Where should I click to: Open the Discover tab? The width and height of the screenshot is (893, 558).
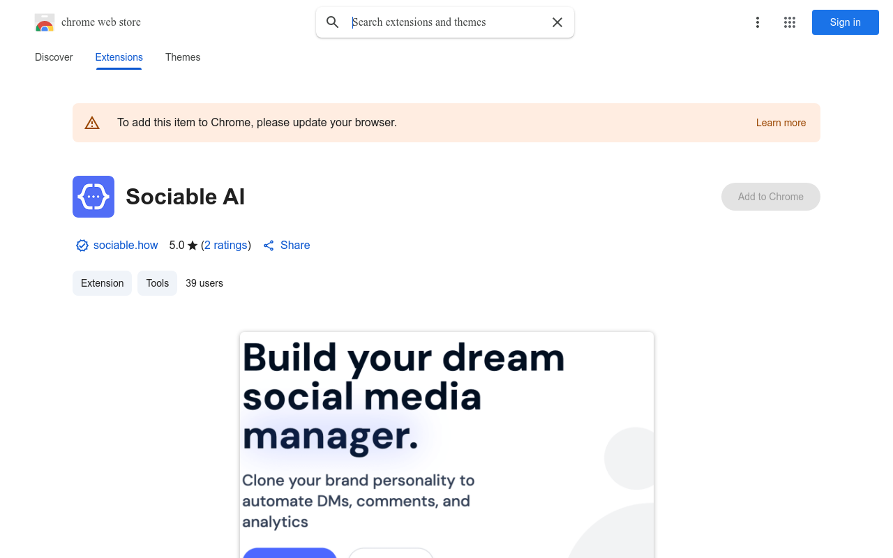(54, 57)
